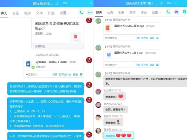Click the rar archive file icon

coord(109,55)
